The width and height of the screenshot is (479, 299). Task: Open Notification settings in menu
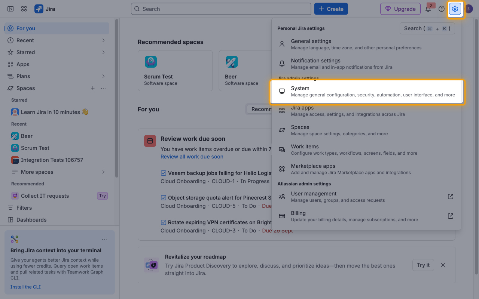click(x=366, y=64)
